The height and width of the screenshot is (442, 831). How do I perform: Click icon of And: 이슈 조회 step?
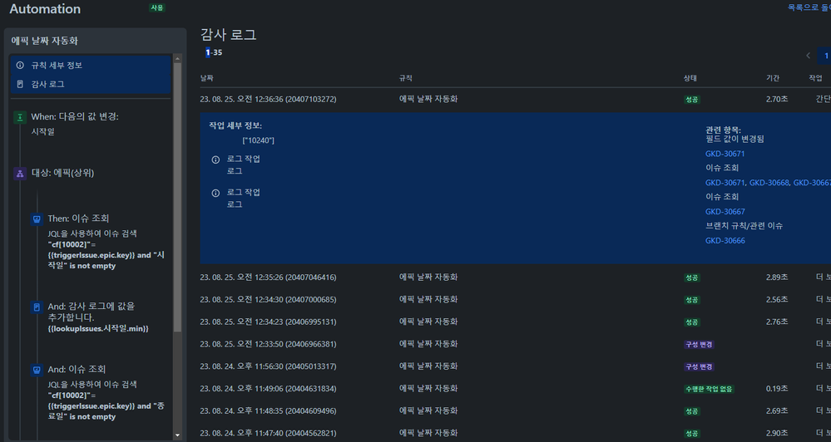pyautogui.click(x=37, y=370)
